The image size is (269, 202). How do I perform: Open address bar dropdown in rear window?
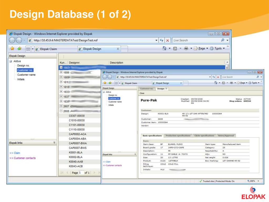[x=156, y=40]
